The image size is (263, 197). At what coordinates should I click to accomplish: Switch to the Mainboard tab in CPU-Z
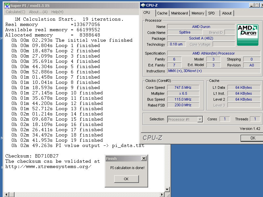click(x=179, y=13)
